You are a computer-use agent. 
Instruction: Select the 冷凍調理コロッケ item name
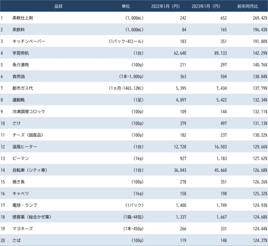coord(29,112)
